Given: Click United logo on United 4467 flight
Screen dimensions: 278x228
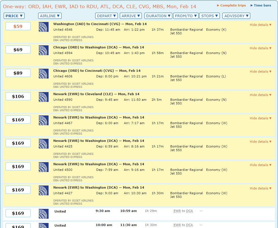Looking at the screenshot, I should (44, 120).
